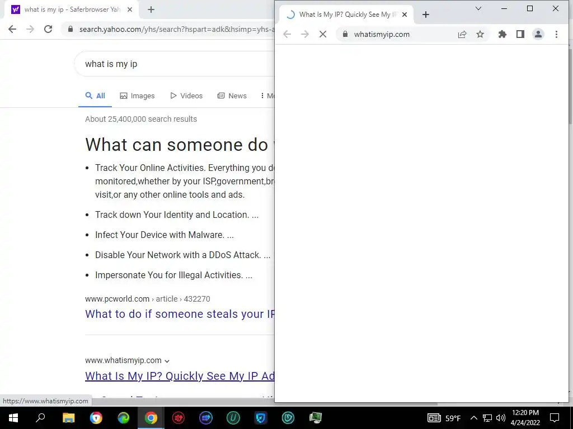Click the 'what is my ip' search box
573x429 pixels.
coord(175,64)
